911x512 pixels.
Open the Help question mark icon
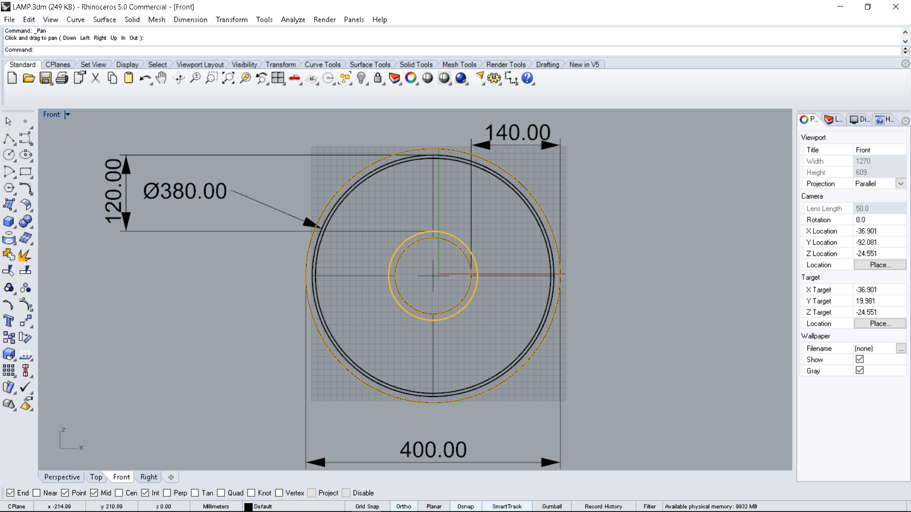point(527,78)
